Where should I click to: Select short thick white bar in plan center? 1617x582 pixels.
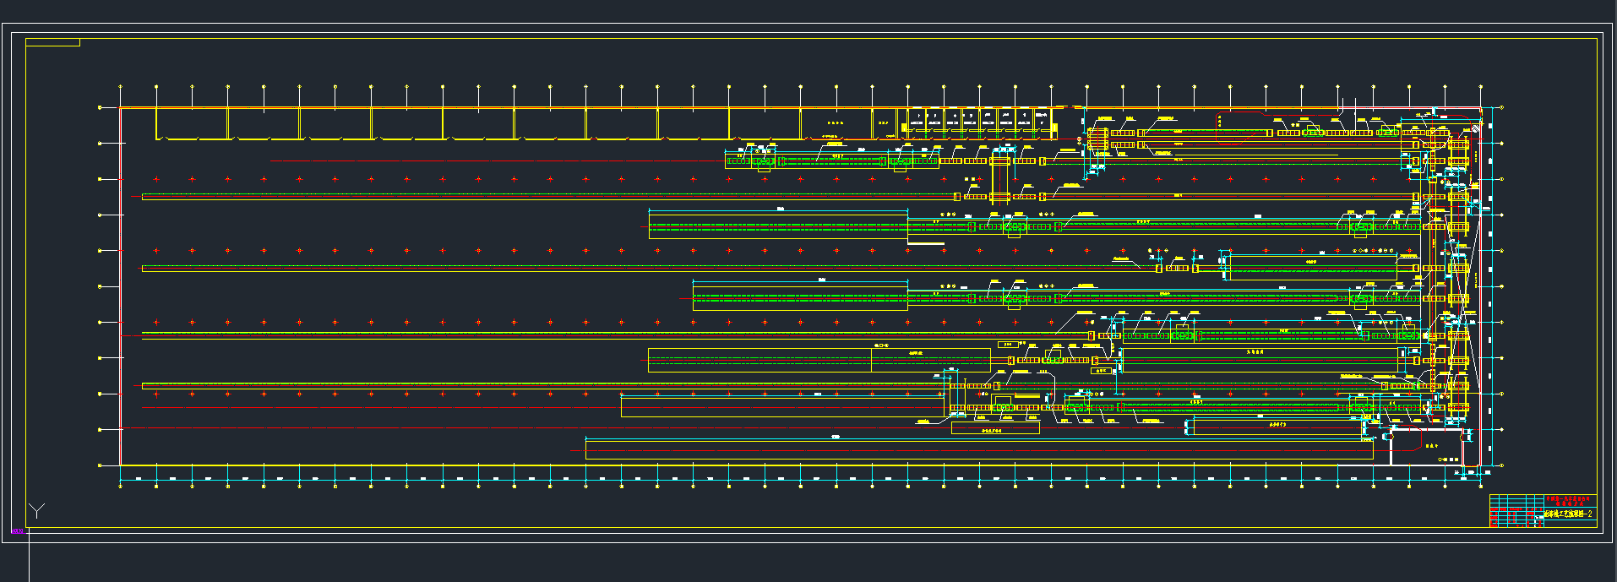(x=925, y=244)
